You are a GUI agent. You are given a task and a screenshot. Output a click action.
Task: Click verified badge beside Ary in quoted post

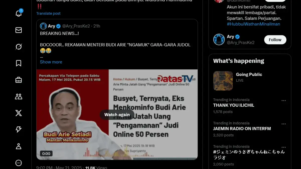(x=58, y=26)
